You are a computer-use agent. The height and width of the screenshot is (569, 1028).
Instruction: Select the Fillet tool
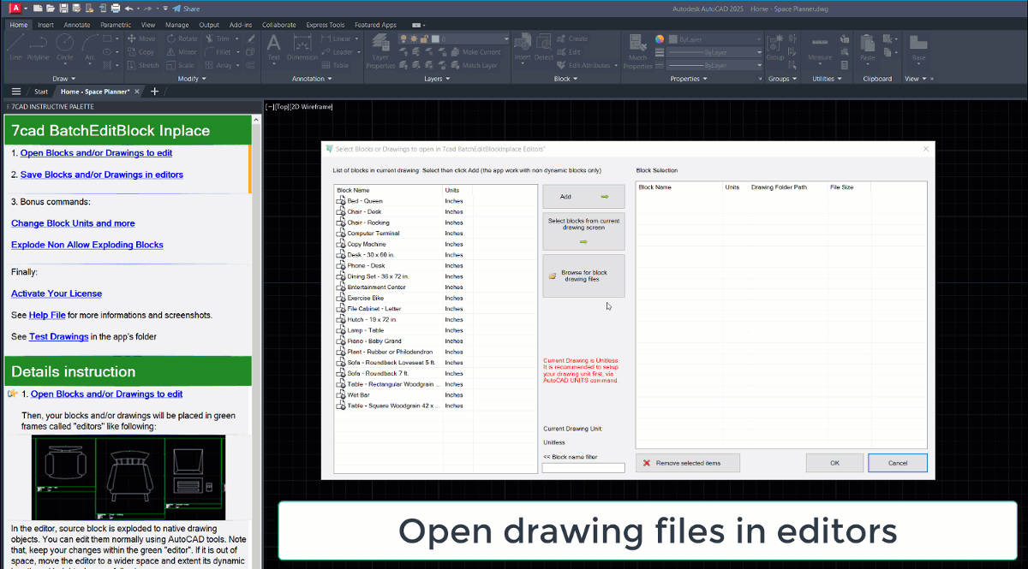(218, 52)
